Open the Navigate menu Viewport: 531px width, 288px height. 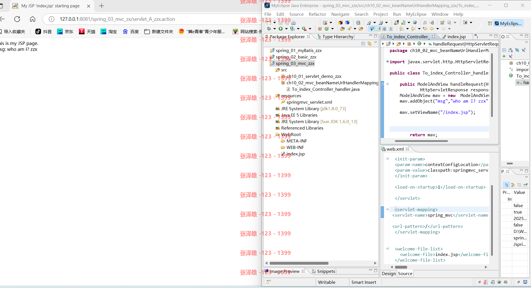click(340, 14)
